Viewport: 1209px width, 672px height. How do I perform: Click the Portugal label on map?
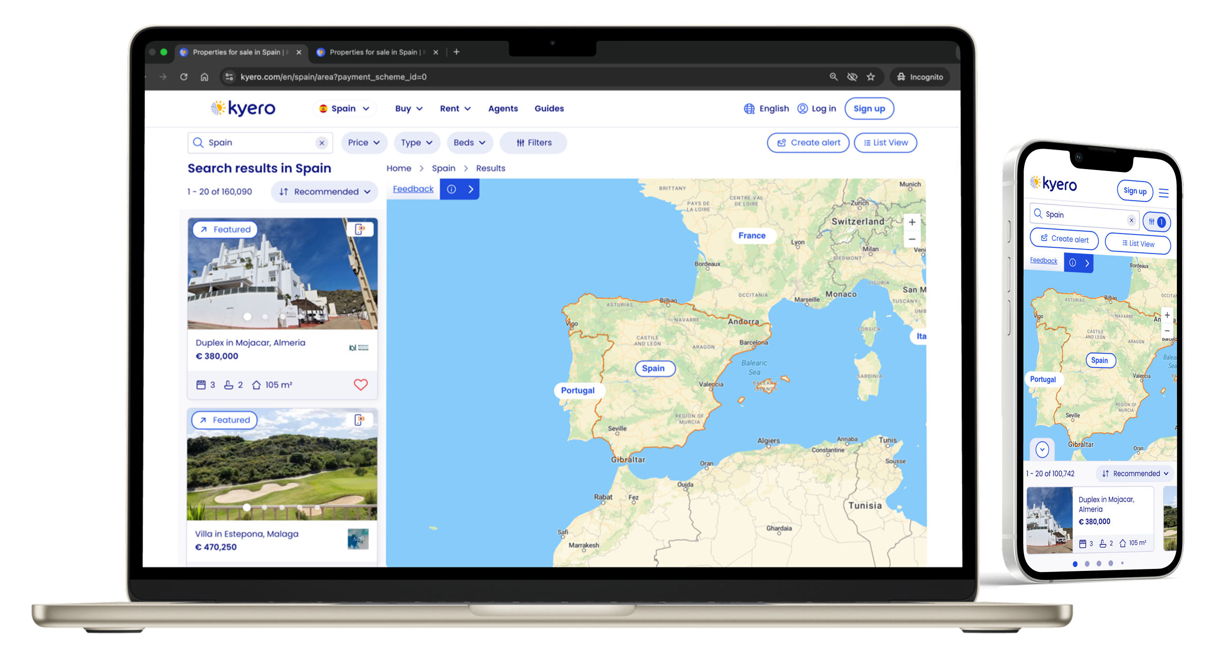[x=577, y=391]
